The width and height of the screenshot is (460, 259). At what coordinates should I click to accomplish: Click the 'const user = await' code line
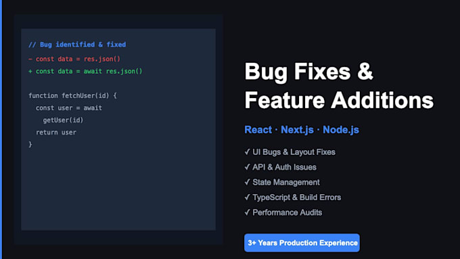(x=69, y=108)
